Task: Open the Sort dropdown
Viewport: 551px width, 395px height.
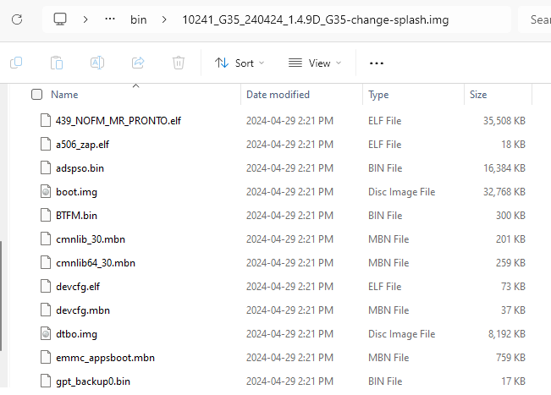Action: coord(240,63)
